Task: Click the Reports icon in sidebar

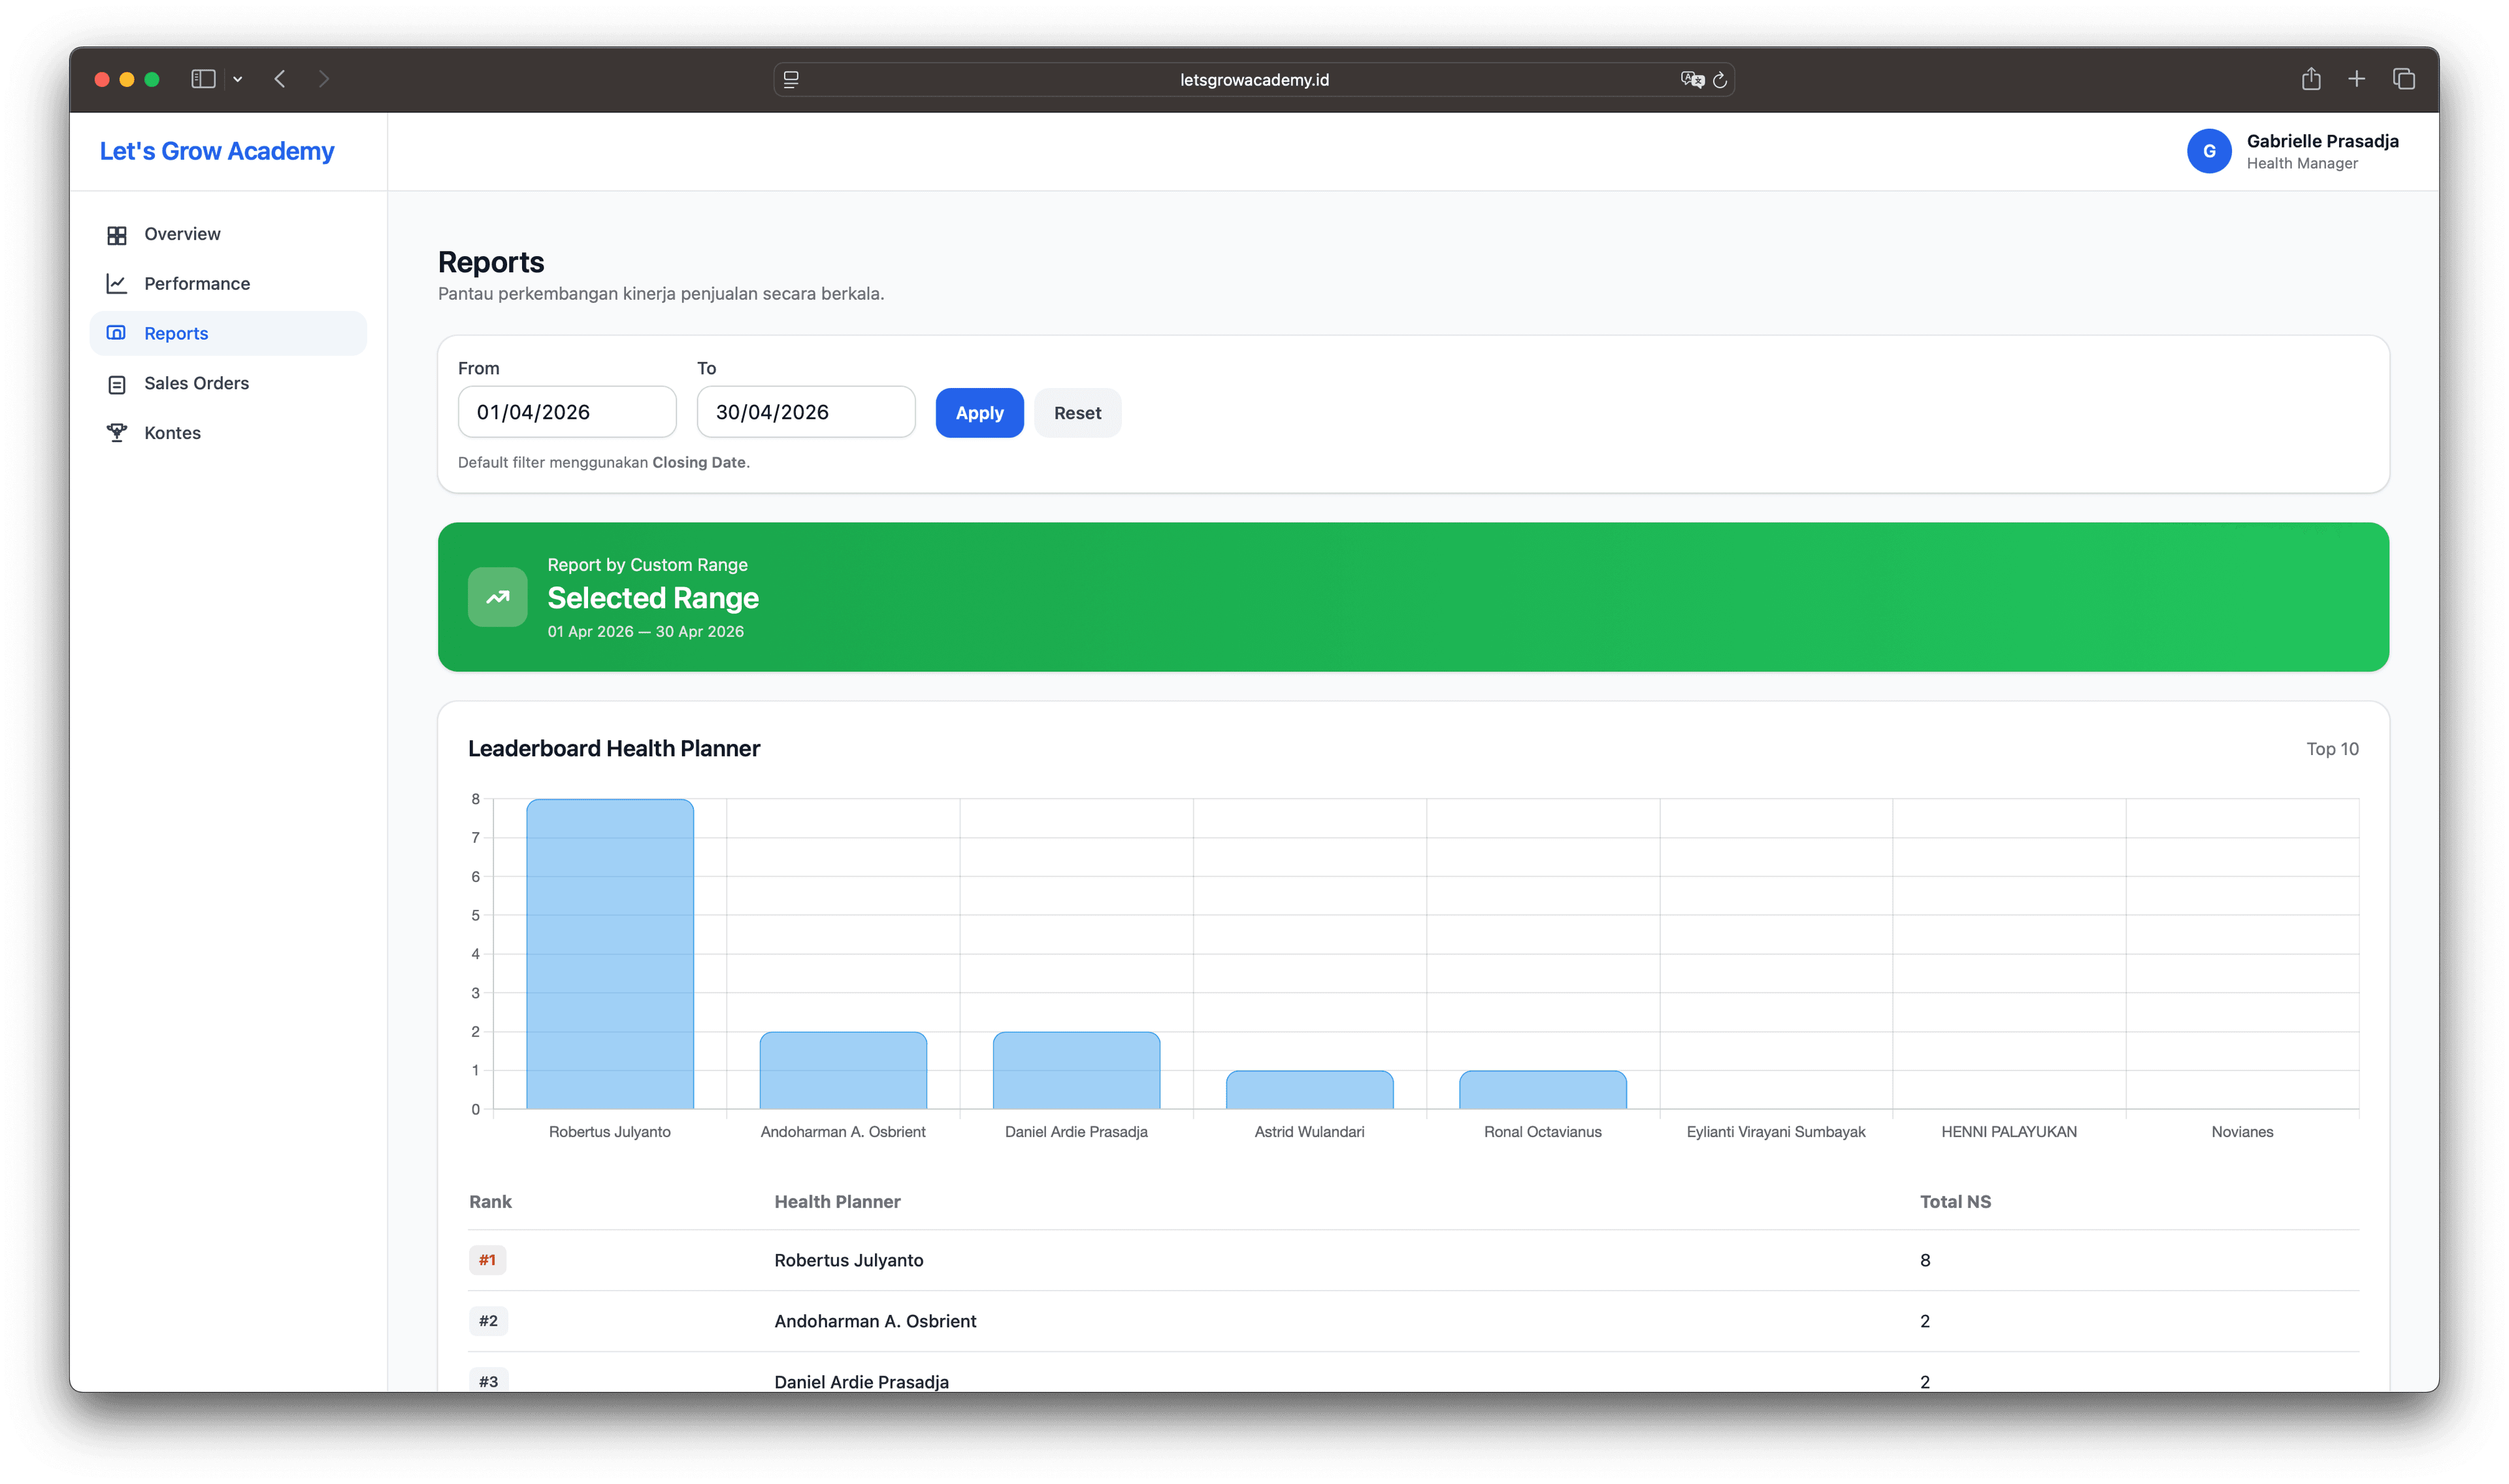Action: pos(117,333)
